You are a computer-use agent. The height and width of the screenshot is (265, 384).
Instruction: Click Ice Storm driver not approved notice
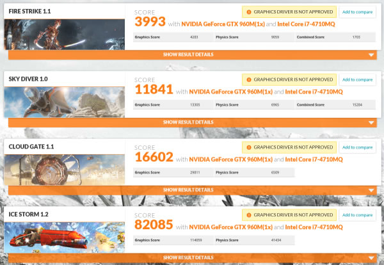click(x=289, y=215)
